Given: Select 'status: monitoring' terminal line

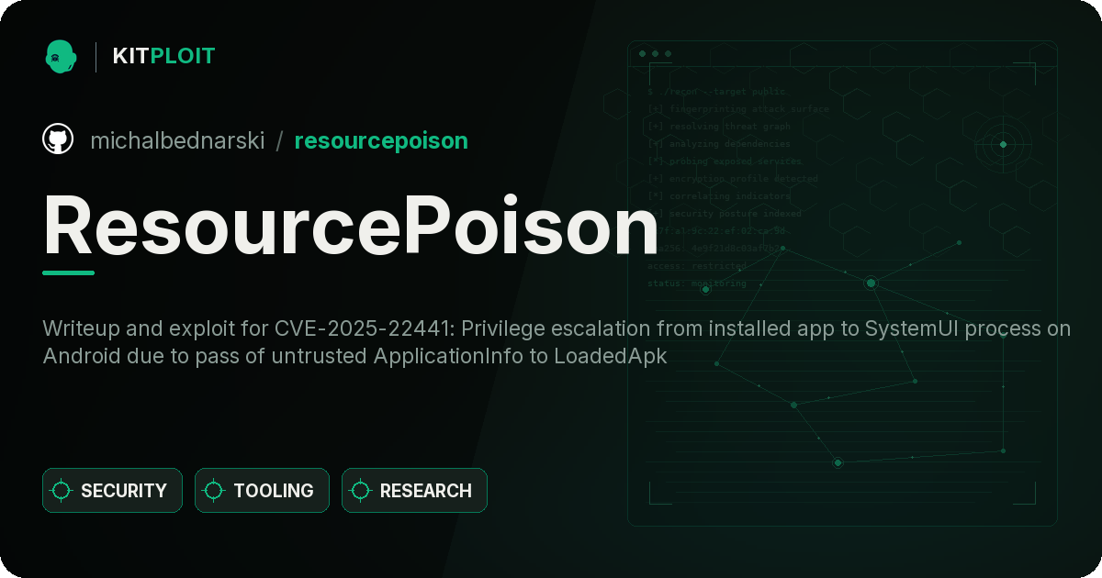Looking at the screenshot, I should 697,283.
